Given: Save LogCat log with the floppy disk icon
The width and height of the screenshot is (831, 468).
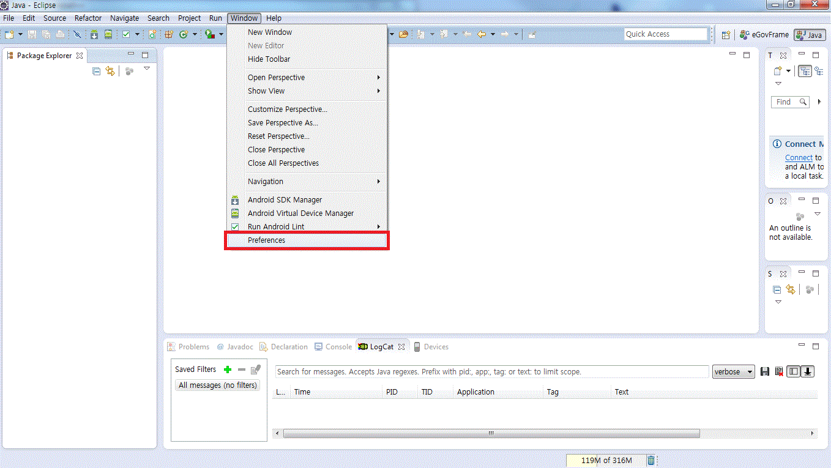Looking at the screenshot, I should [x=764, y=372].
